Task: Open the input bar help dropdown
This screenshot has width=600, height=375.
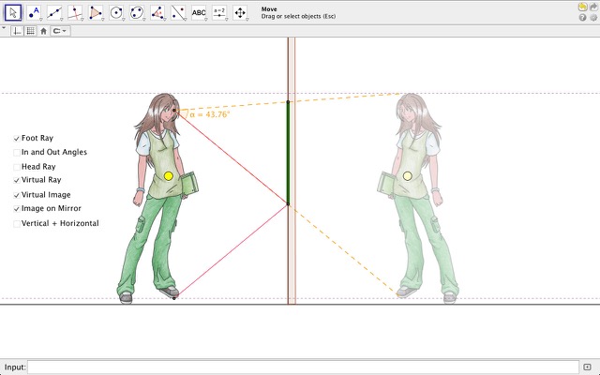Action: [x=587, y=367]
